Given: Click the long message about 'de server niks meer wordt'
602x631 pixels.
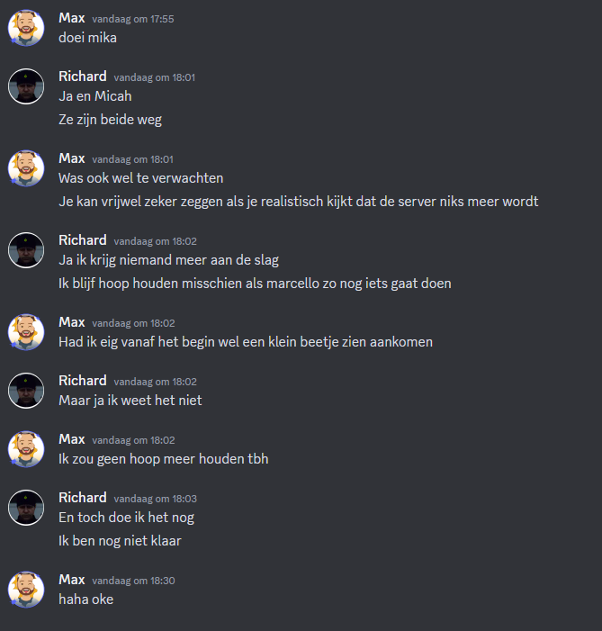Looking at the screenshot, I should [x=298, y=202].
